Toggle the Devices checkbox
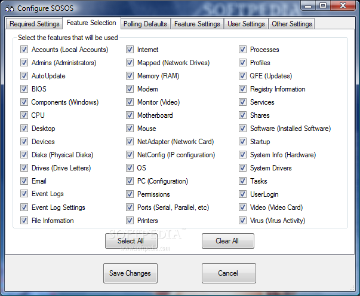360x296 pixels. point(24,141)
